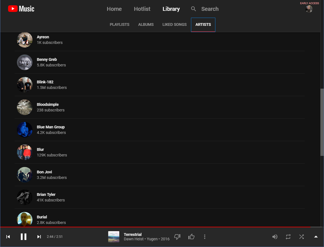
Task: Click the '41K subscribers' text
Action: [51, 200]
